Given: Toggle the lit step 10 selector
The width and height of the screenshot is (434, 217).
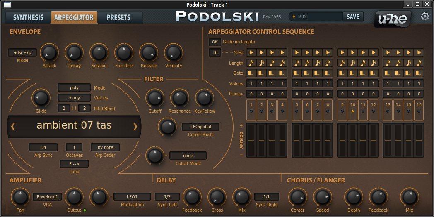Looking at the screenshot, I should tap(353, 110).
